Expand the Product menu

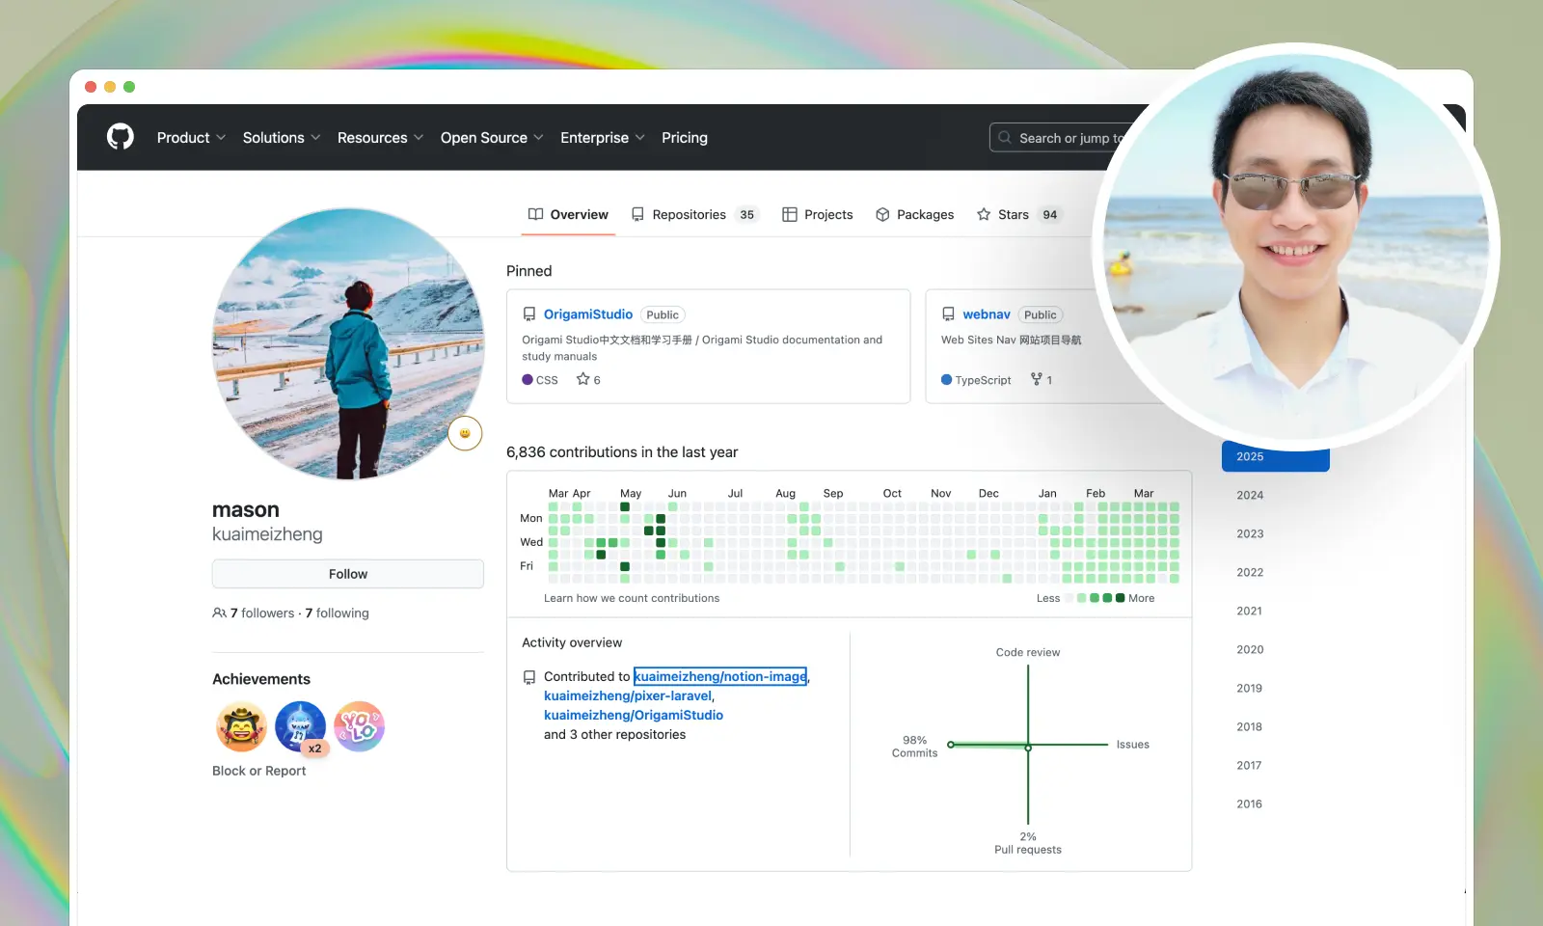(x=191, y=138)
